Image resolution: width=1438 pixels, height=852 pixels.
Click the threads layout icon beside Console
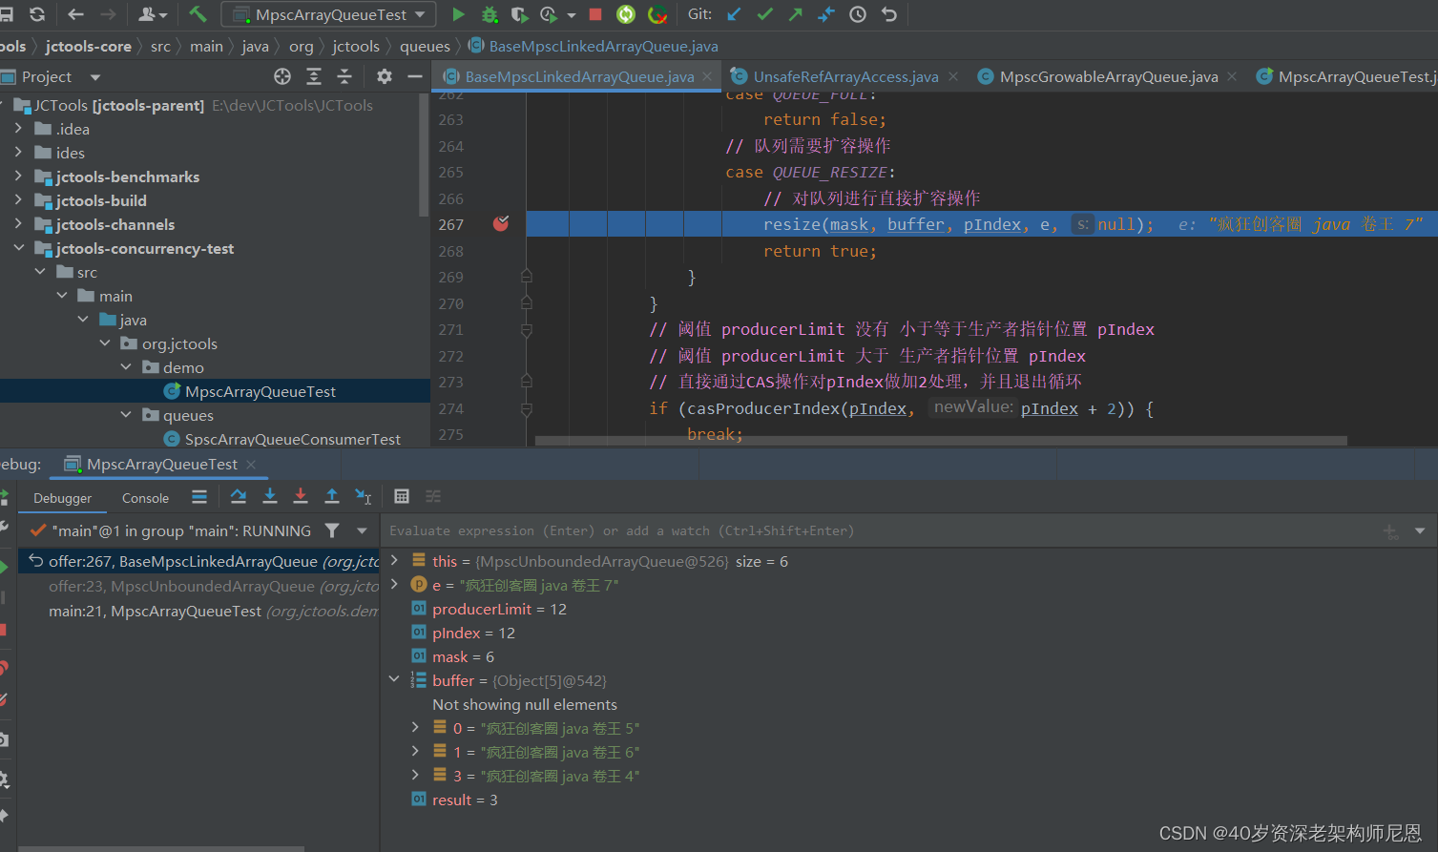(x=199, y=496)
